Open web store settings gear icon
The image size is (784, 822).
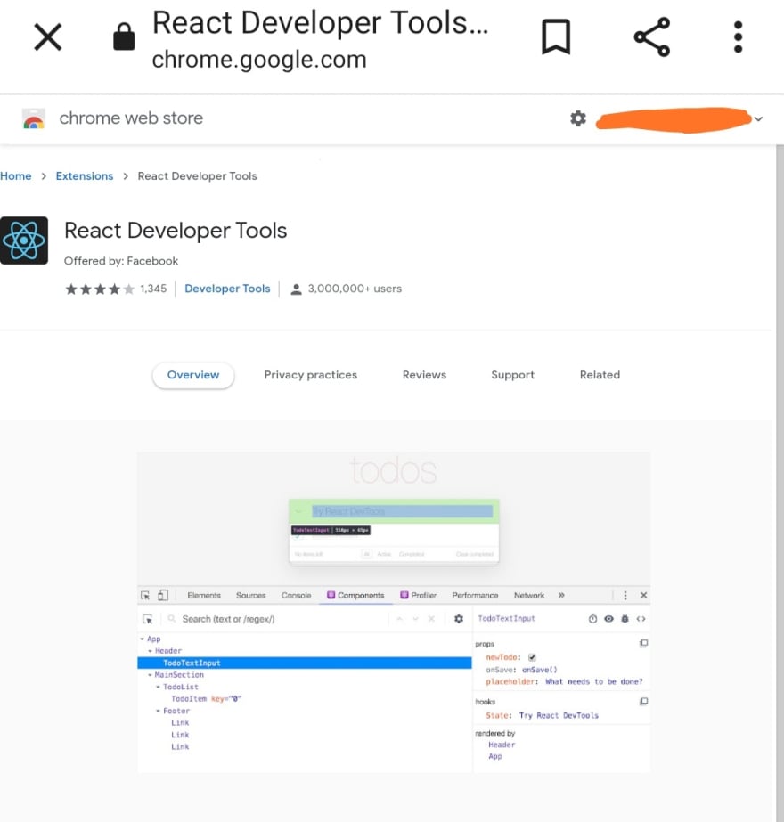pyautogui.click(x=578, y=118)
